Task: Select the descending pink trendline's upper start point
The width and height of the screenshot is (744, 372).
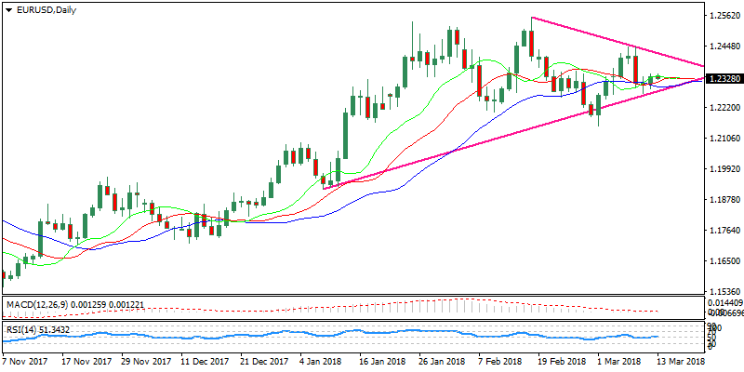Action: tap(531, 18)
